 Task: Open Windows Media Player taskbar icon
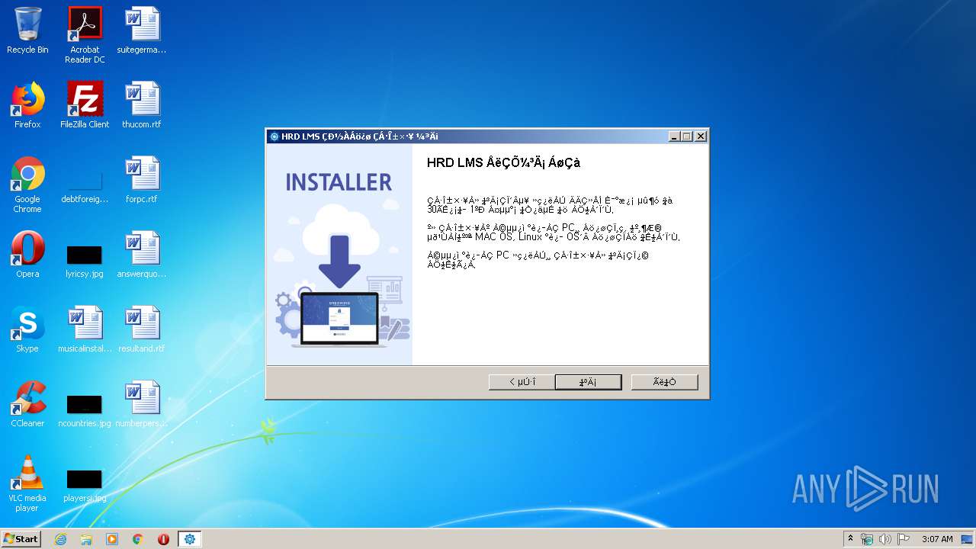pyautogui.click(x=112, y=539)
